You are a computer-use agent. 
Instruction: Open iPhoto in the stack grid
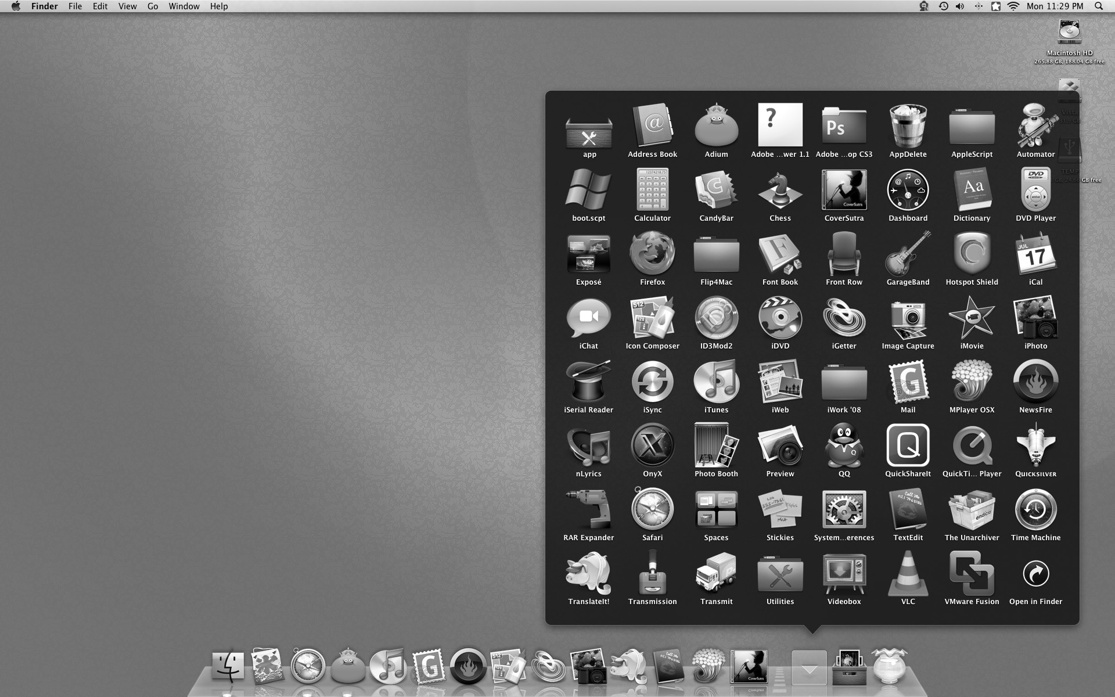click(1035, 317)
